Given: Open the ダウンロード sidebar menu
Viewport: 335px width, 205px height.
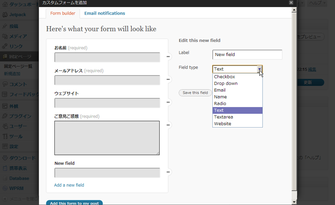Looking at the screenshot, I should tap(22, 158).
